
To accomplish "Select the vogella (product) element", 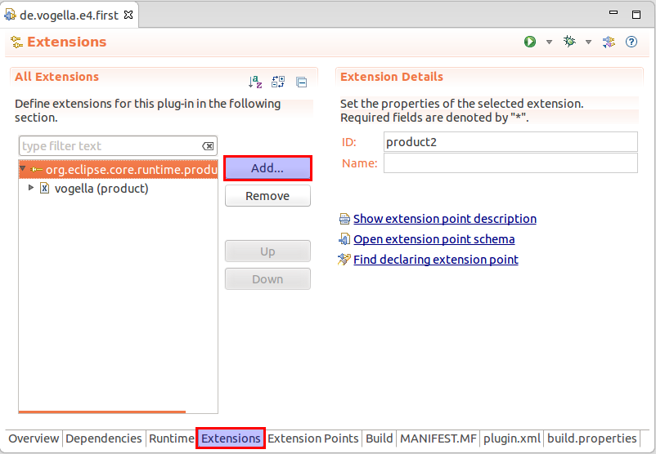I will point(101,189).
